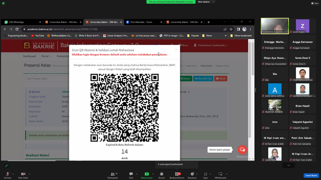Open Zoom Apps

click(206, 175)
